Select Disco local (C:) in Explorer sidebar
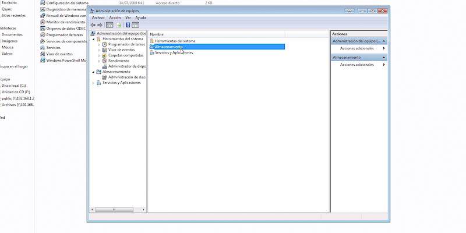Image resolution: width=466 pixels, height=233 pixels. [x=13, y=86]
